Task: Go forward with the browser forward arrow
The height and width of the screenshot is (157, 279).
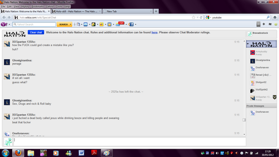Action: [9, 17]
